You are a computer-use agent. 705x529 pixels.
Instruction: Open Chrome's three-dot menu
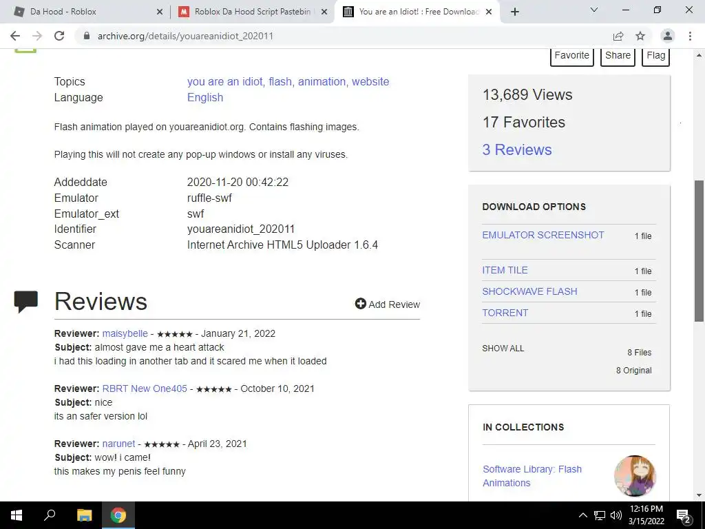pyautogui.click(x=690, y=36)
